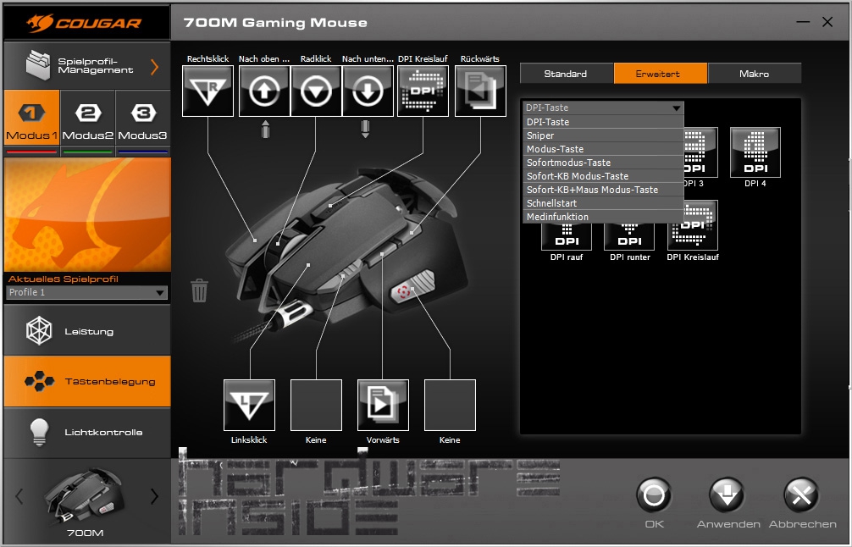Choose Sniper from the dropdown list
This screenshot has width=852, height=547.
click(x=603, y=135)
